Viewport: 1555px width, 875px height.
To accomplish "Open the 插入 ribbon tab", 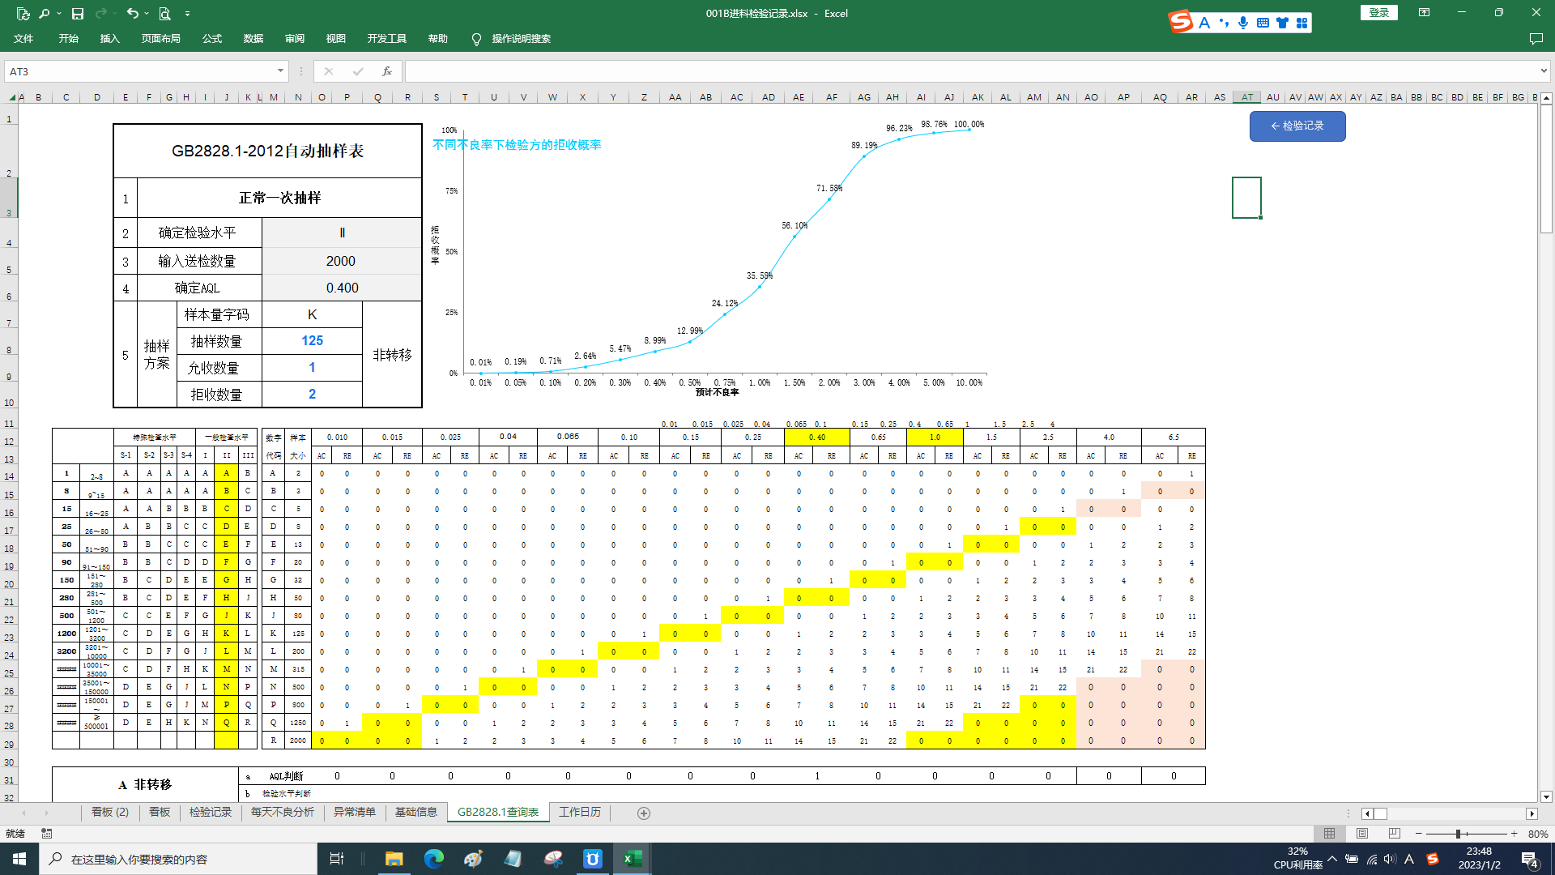I will click(x=109, y=38).
